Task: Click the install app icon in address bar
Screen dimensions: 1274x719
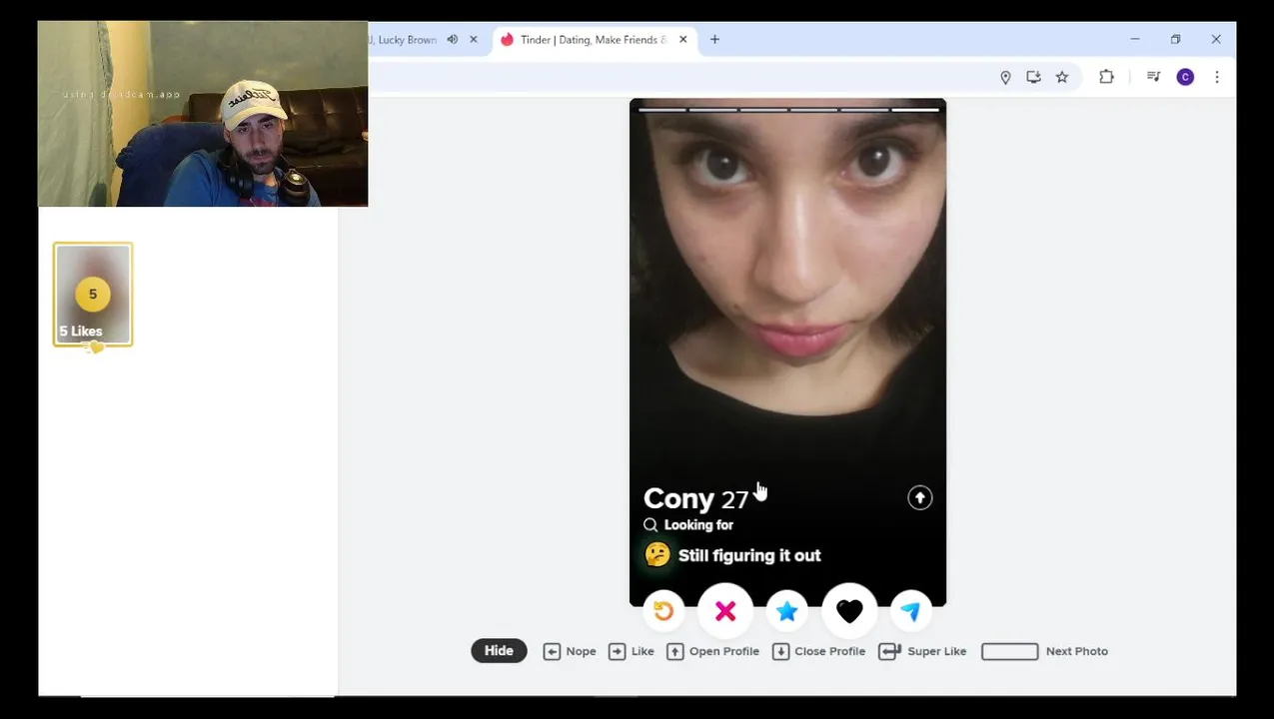Action: (1033, 77)
